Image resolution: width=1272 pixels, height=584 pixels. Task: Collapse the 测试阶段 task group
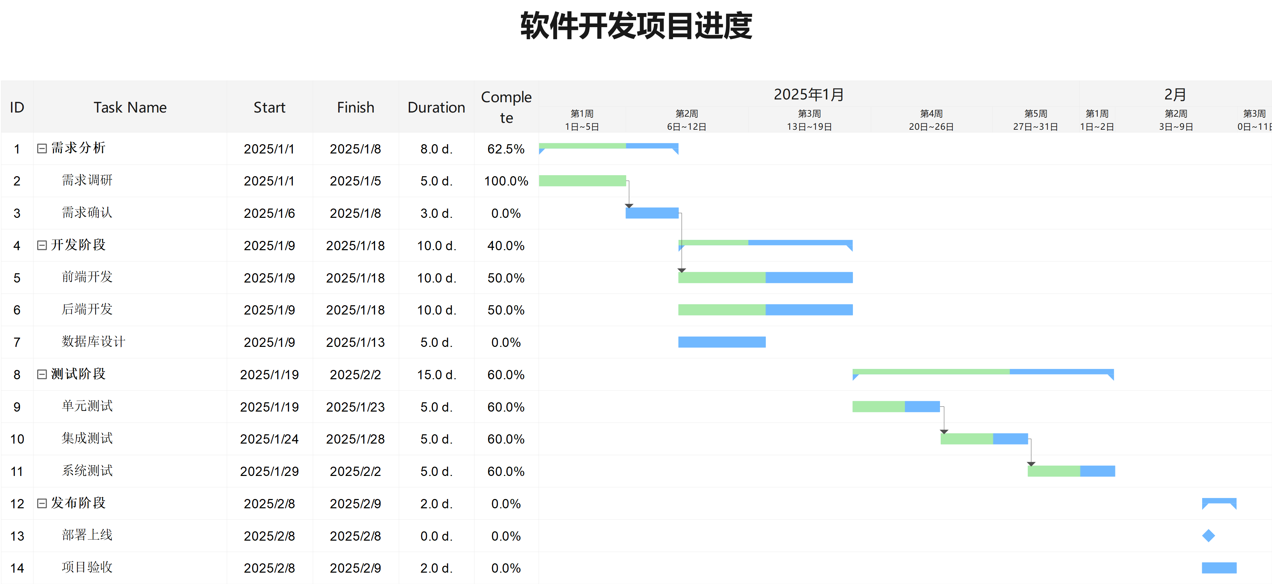pyautogui.click(x=42, y=374)
